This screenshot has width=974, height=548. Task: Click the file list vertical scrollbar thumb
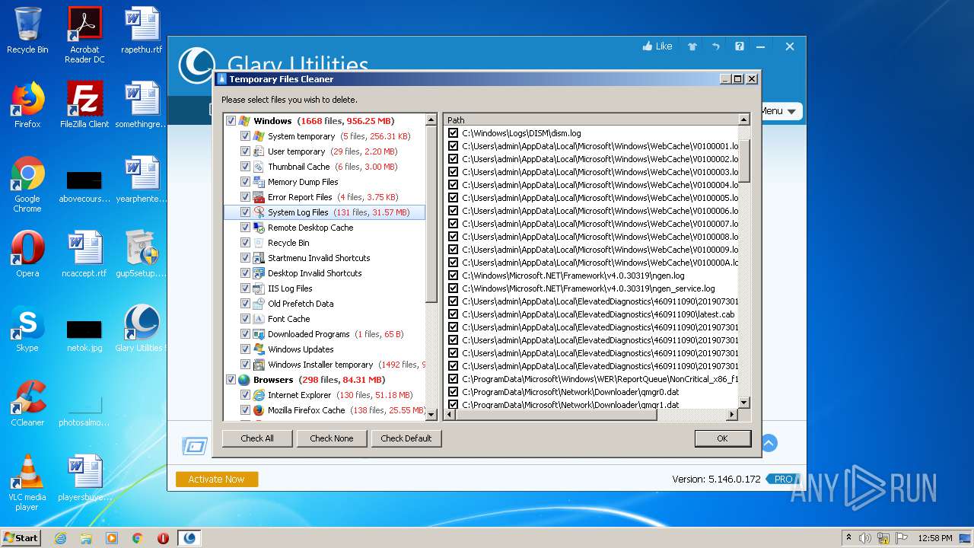point(744,160)
